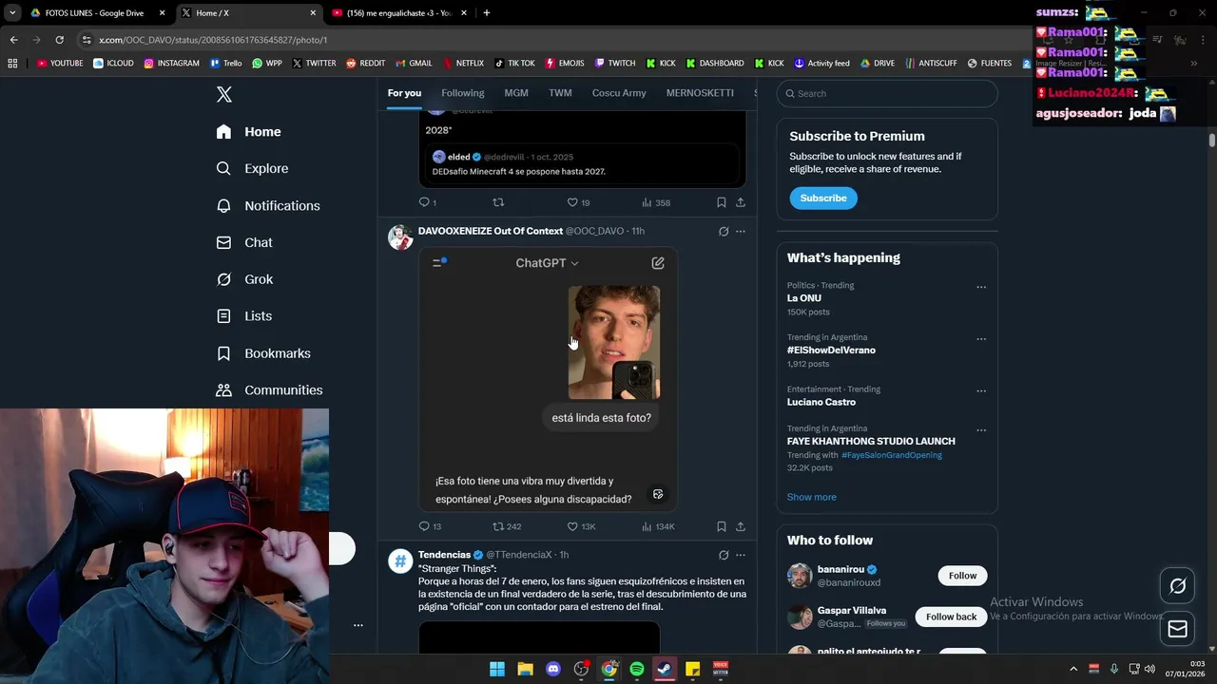Open more options for the #ElShowDelVerano trend
The height and width of the screenshot is (684, 1217).
(x=981, y=339)
